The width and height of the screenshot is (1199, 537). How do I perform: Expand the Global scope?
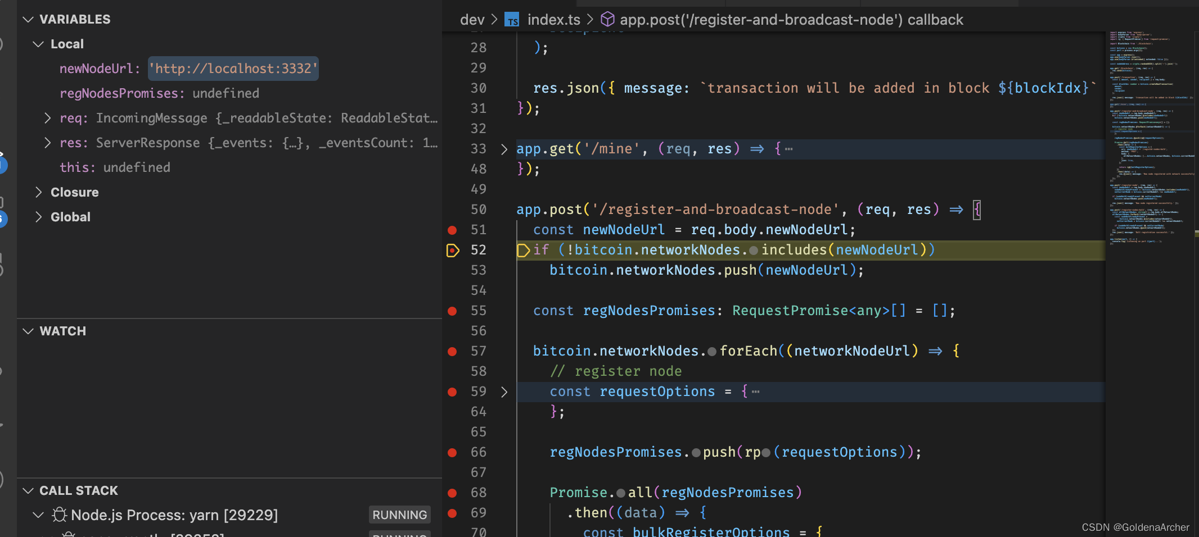click(38, 217)
